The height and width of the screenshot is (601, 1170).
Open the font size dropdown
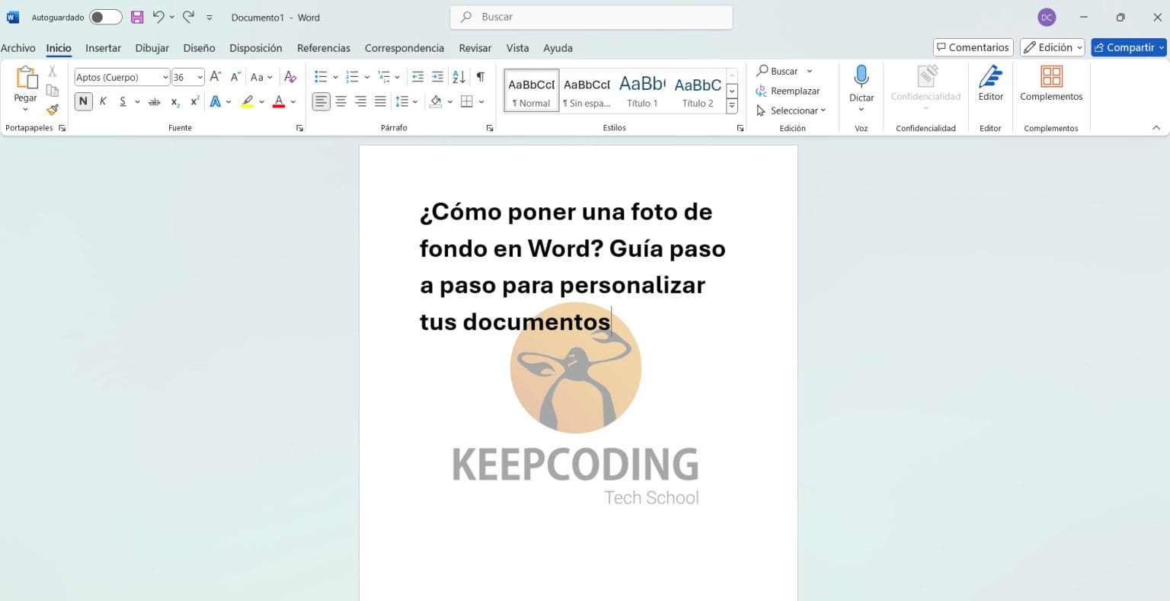point(200,77)
